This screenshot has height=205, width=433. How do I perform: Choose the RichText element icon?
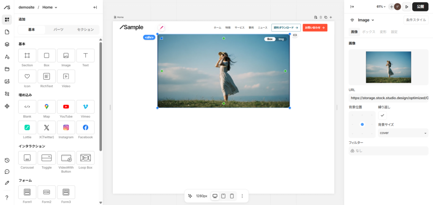click(47, 76)
